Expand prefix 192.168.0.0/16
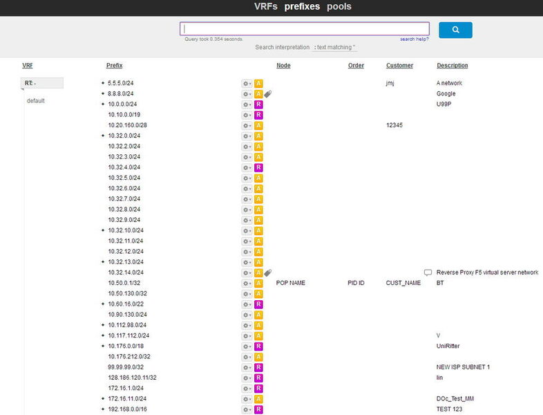 click(x=103, y=409)
